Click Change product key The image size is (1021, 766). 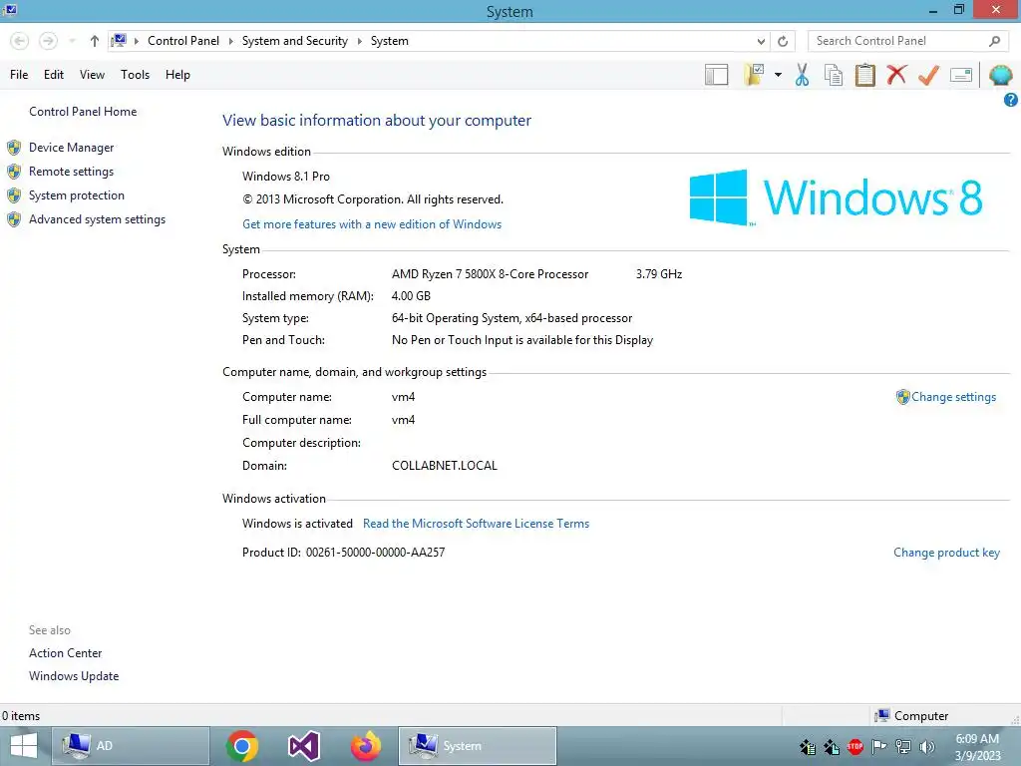(x=946, y=553)
